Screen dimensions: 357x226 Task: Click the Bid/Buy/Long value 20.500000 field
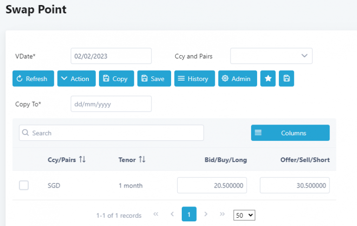click(x=212, y=186)
